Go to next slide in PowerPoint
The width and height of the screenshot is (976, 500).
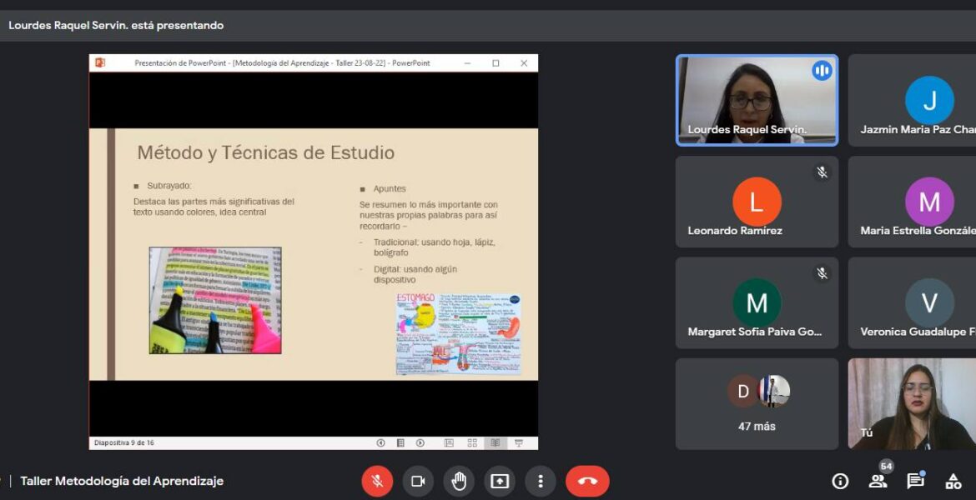[x=420, y=443]
